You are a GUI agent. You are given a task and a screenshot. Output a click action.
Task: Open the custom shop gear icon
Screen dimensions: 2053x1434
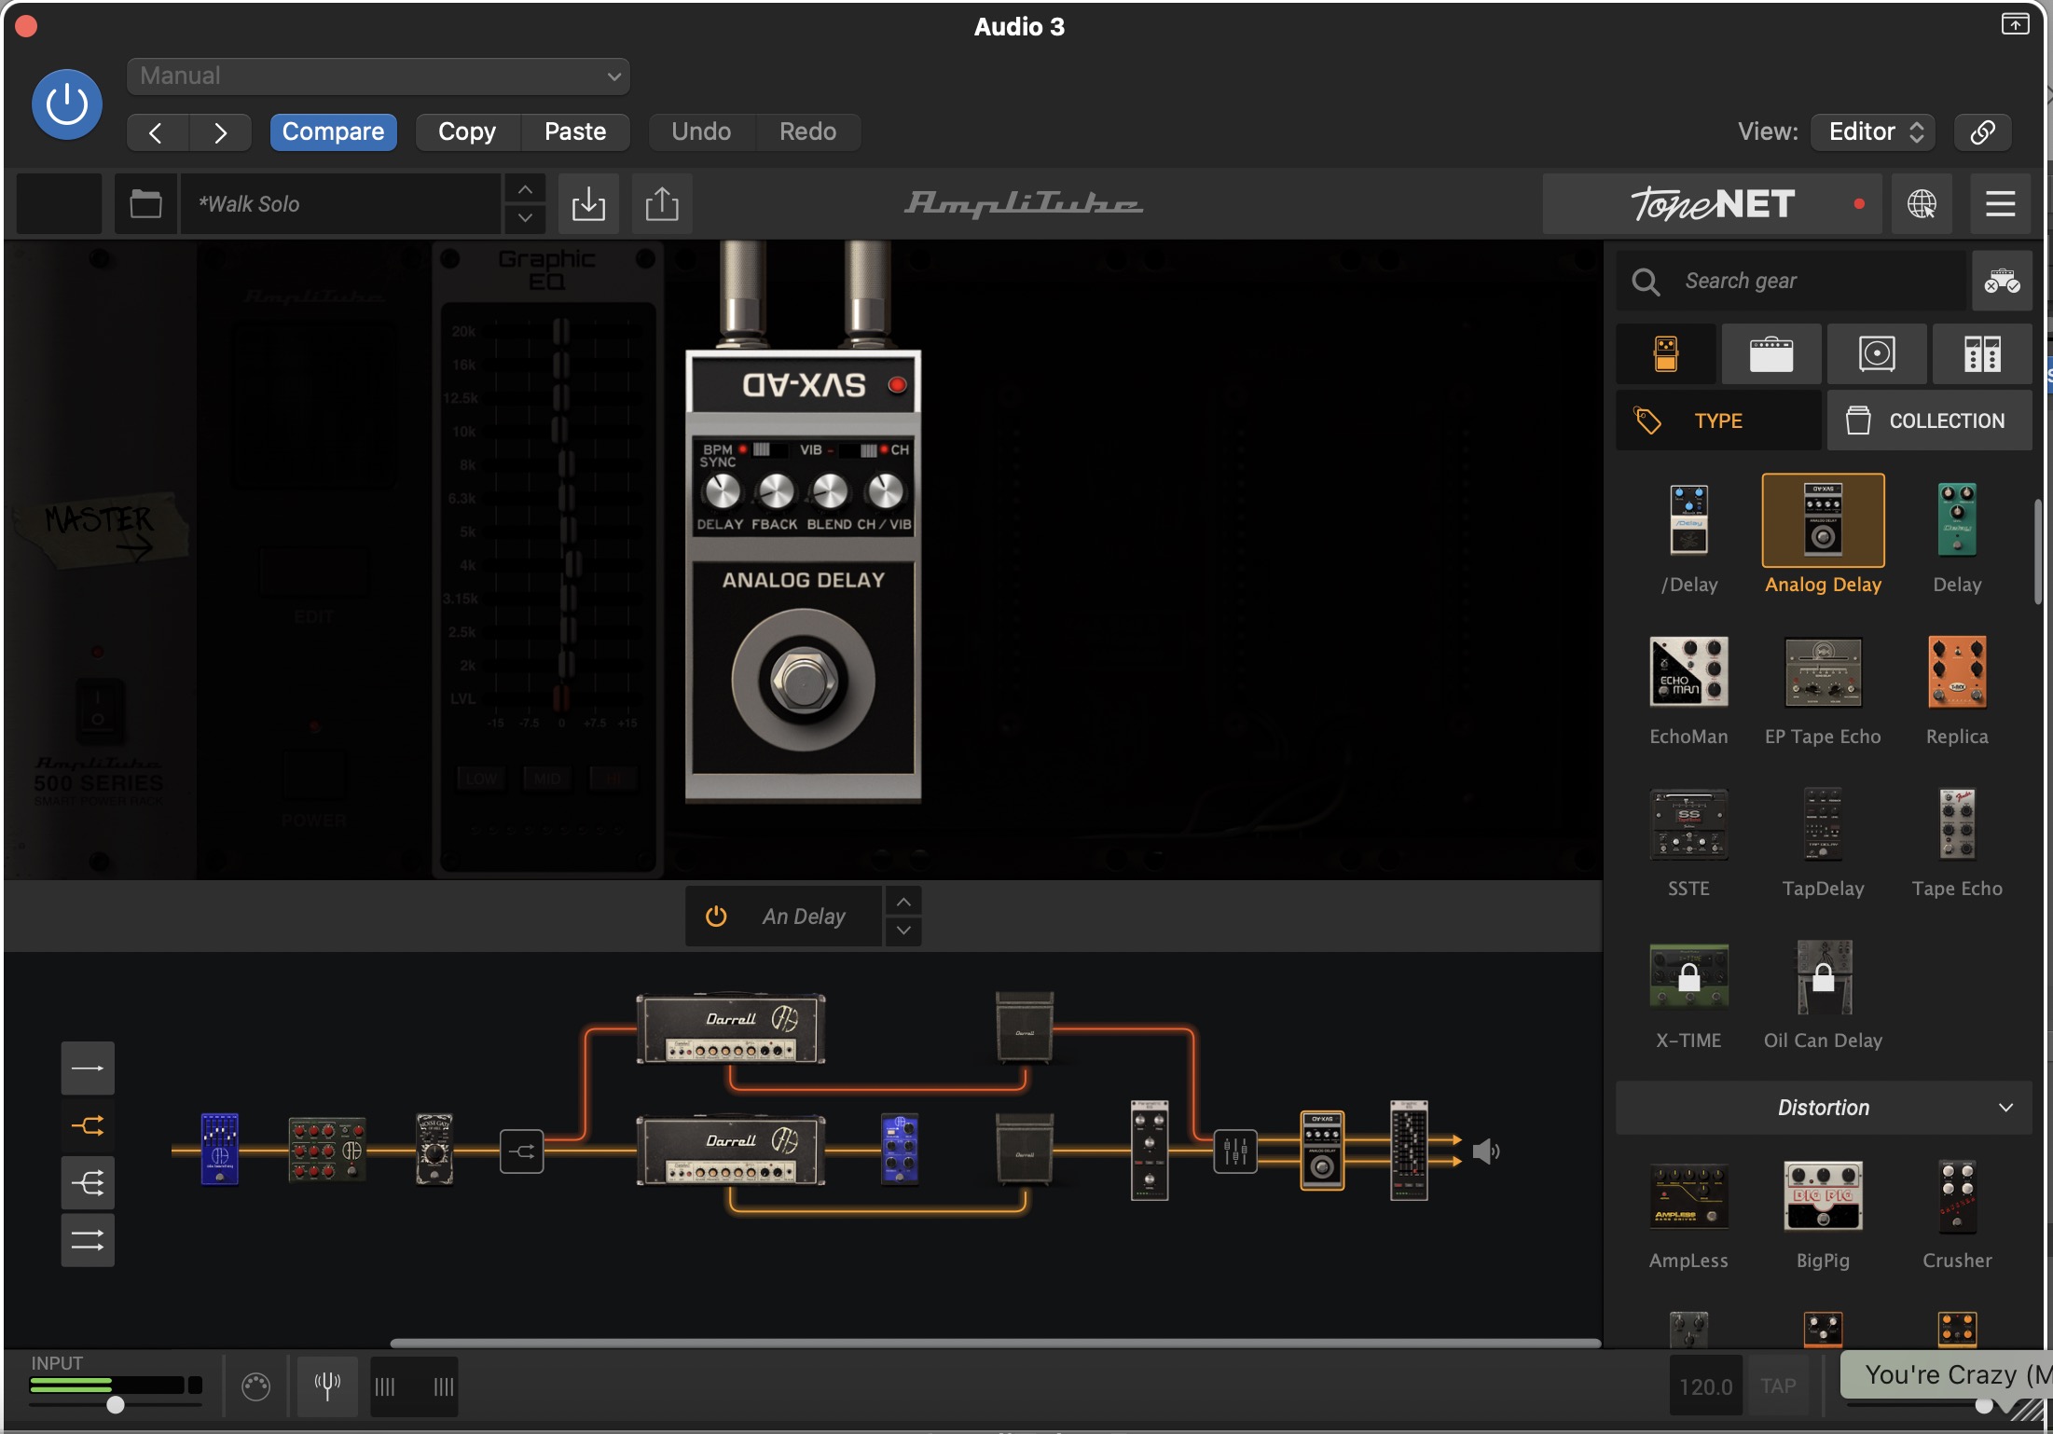tap(2002, 281)
